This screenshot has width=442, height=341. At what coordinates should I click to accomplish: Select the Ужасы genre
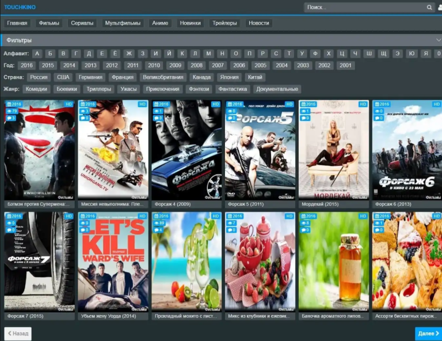[128, 89]
